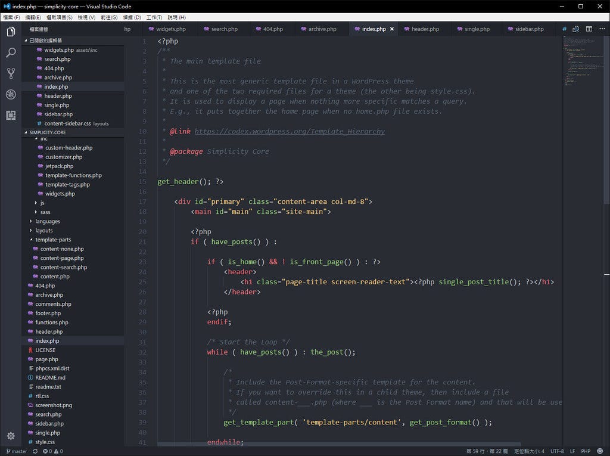The height and width of the screenshot is (456, 610).
Task: Click the feedback smiley in the status bar
Action: (599, 451)
